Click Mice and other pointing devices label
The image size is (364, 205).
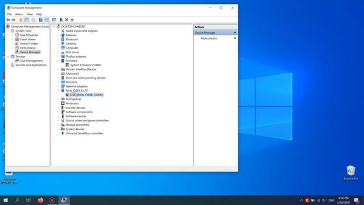85,78
